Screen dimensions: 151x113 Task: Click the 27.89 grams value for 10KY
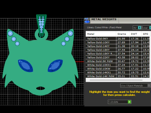coord(121,42)
